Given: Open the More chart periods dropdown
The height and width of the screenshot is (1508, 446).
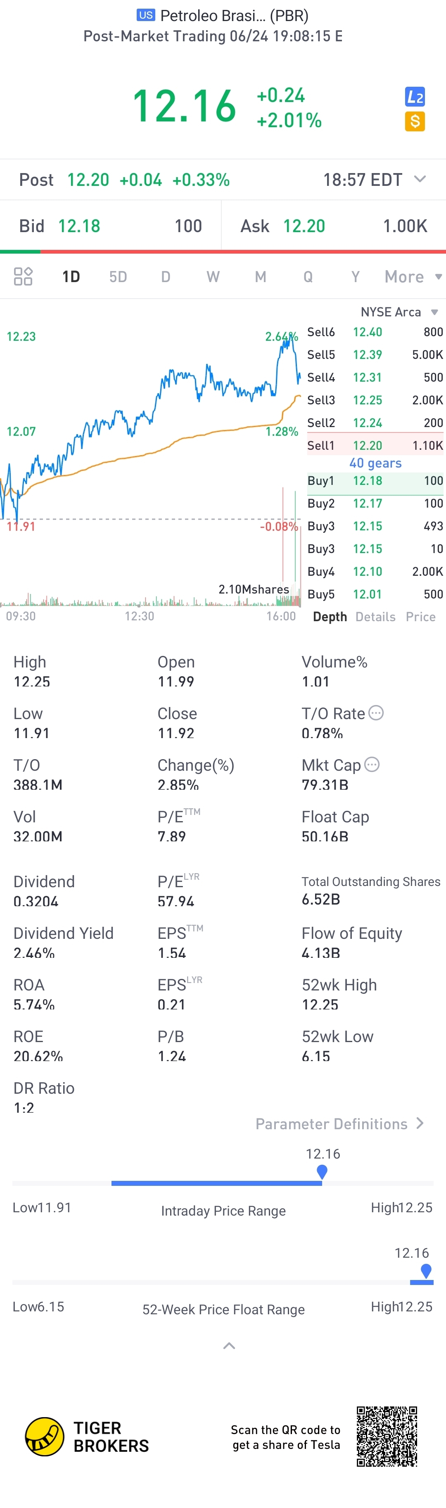Looking at the screenshot, I should [413, 276].
